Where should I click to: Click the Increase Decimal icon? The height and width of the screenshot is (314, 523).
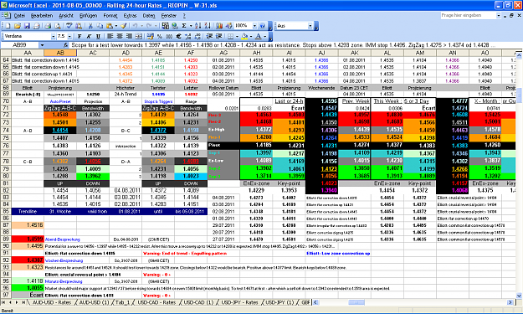pyautogui.click(x=188, y=36)
